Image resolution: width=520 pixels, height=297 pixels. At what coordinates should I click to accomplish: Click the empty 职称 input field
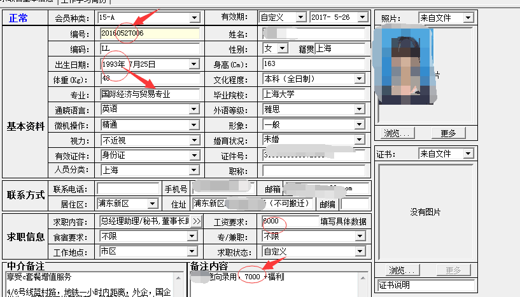pos(314,171)
